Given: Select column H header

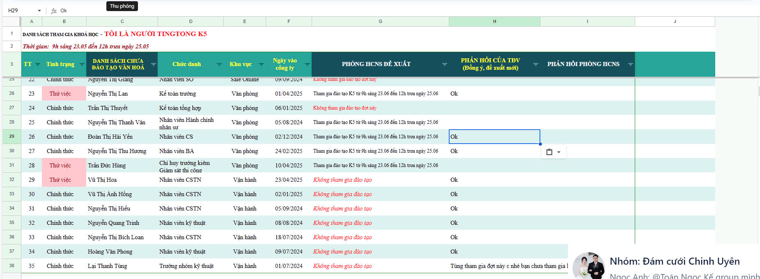Looking at the screenshot, I should 494,21.
